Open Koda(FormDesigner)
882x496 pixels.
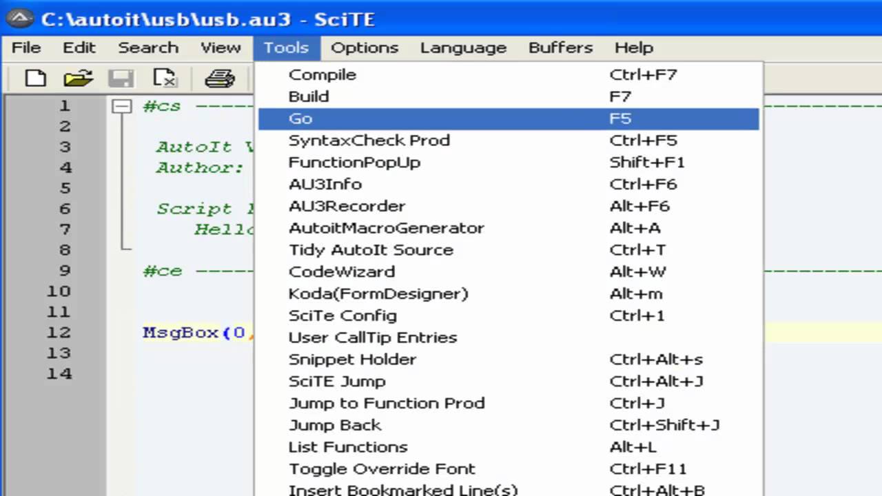[x=378, y=293]
